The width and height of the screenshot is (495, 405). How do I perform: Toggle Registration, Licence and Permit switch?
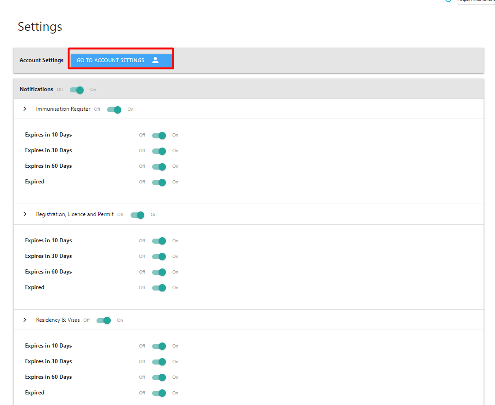coord(137,215)
